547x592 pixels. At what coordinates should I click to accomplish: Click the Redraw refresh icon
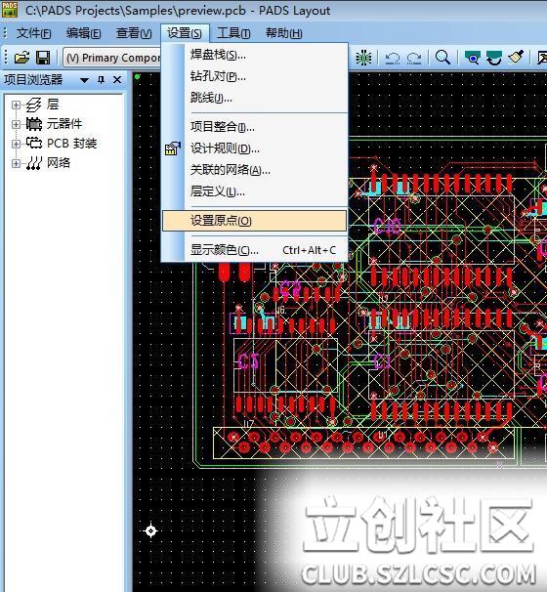[494, 58]
